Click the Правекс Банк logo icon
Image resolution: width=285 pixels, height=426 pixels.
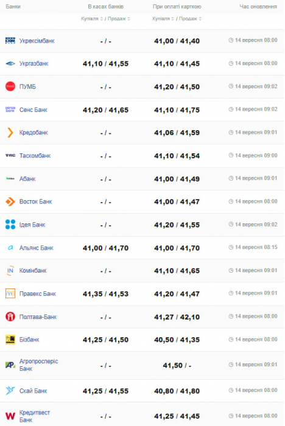(10, 293)
